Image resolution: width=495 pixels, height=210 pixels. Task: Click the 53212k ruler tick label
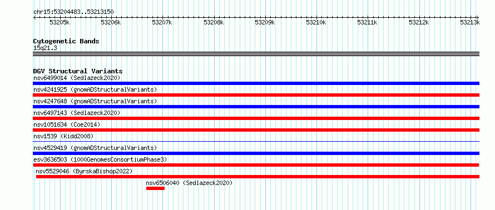419,22
